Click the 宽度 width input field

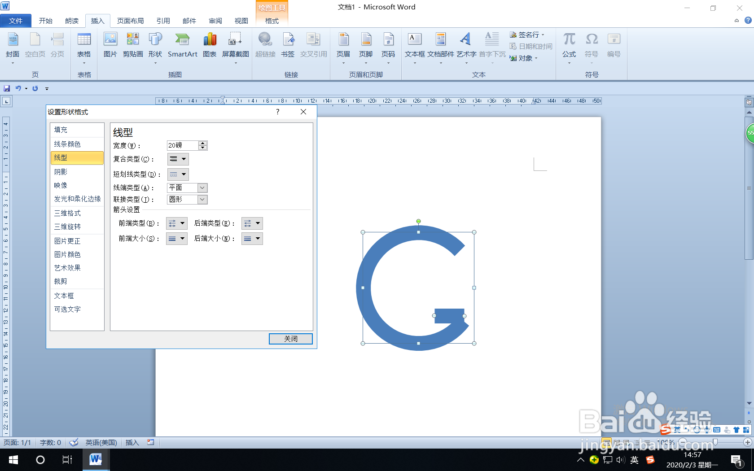tap(183, 145)
